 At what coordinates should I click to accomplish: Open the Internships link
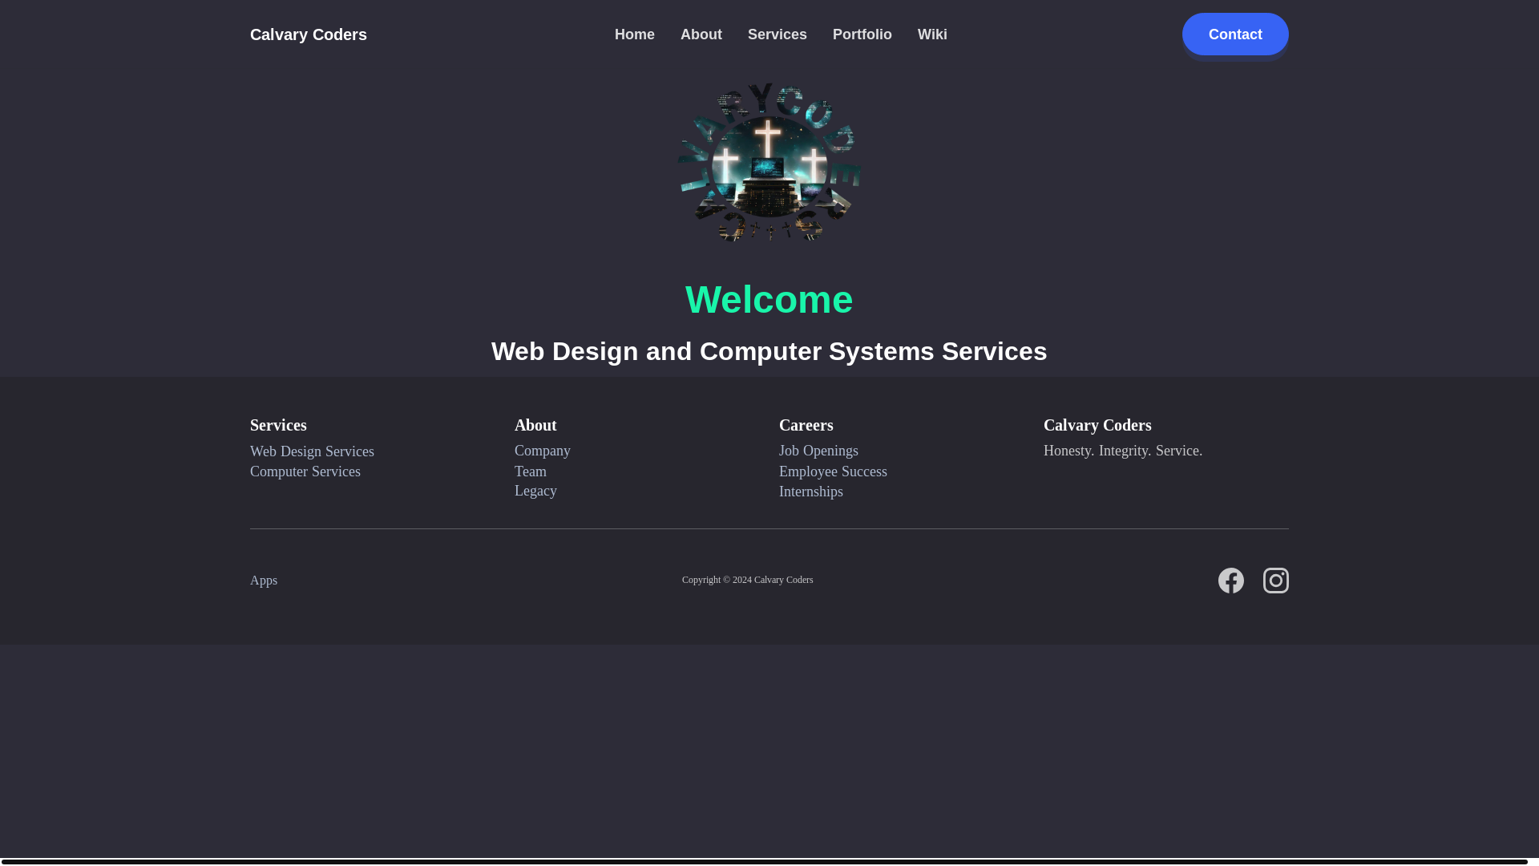pos(811,492)
